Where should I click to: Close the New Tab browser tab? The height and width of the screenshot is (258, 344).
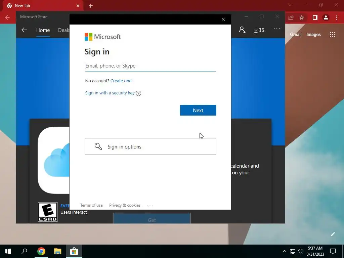[x=78, y=6]
